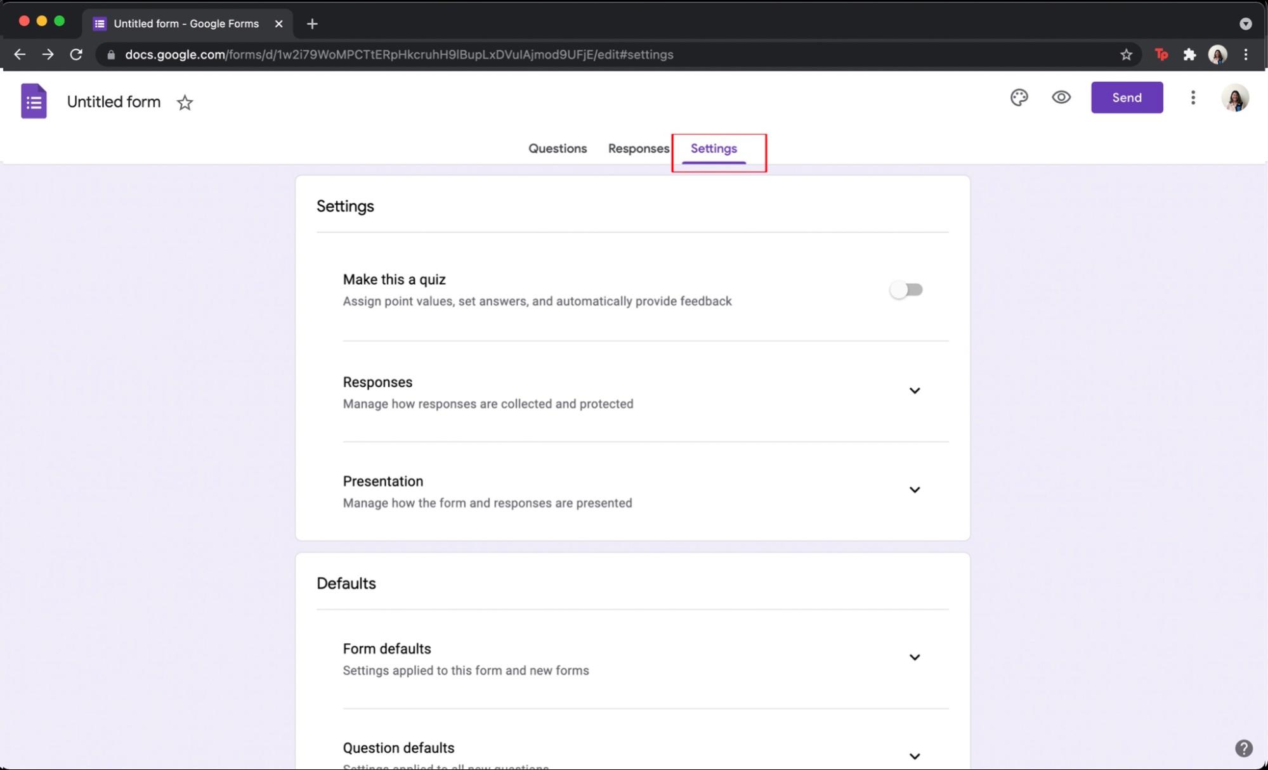The width and height of the screenshot is (1268, 770).
Task: Click the browser extensions puzzle icon
Action: (1189, 55)
